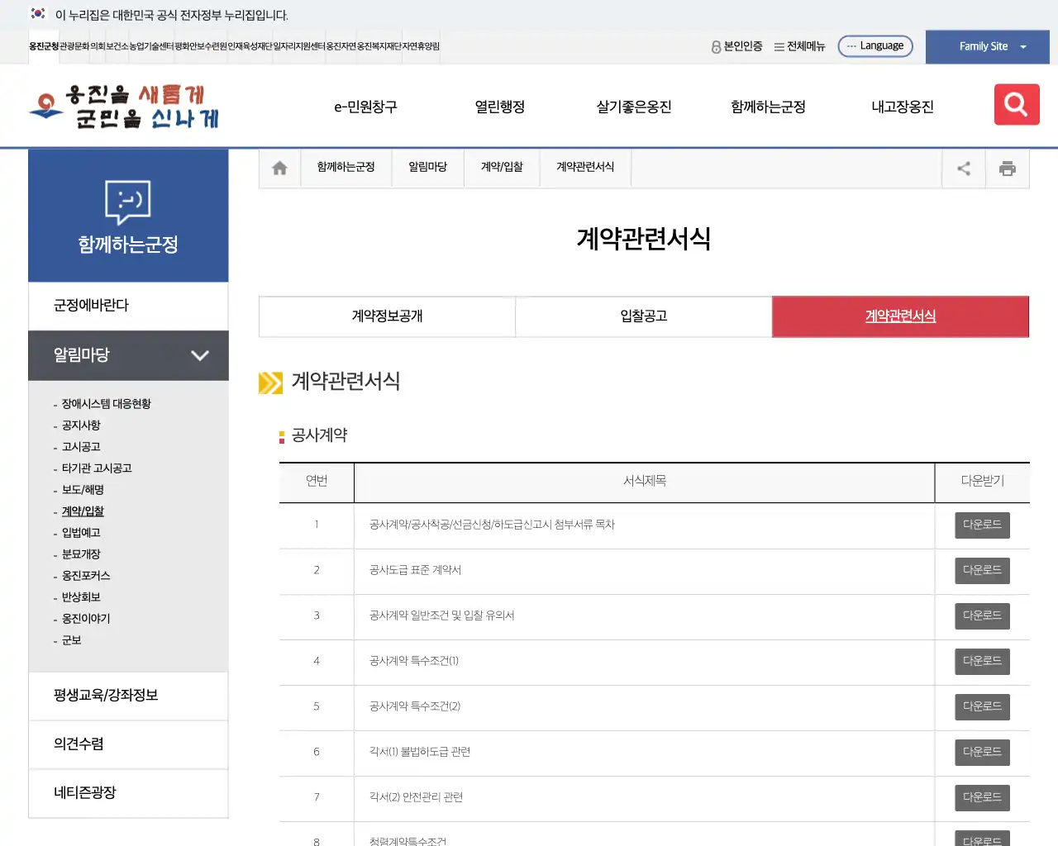
Task: Print this page using the printer icon
Action: [1007, 168]
